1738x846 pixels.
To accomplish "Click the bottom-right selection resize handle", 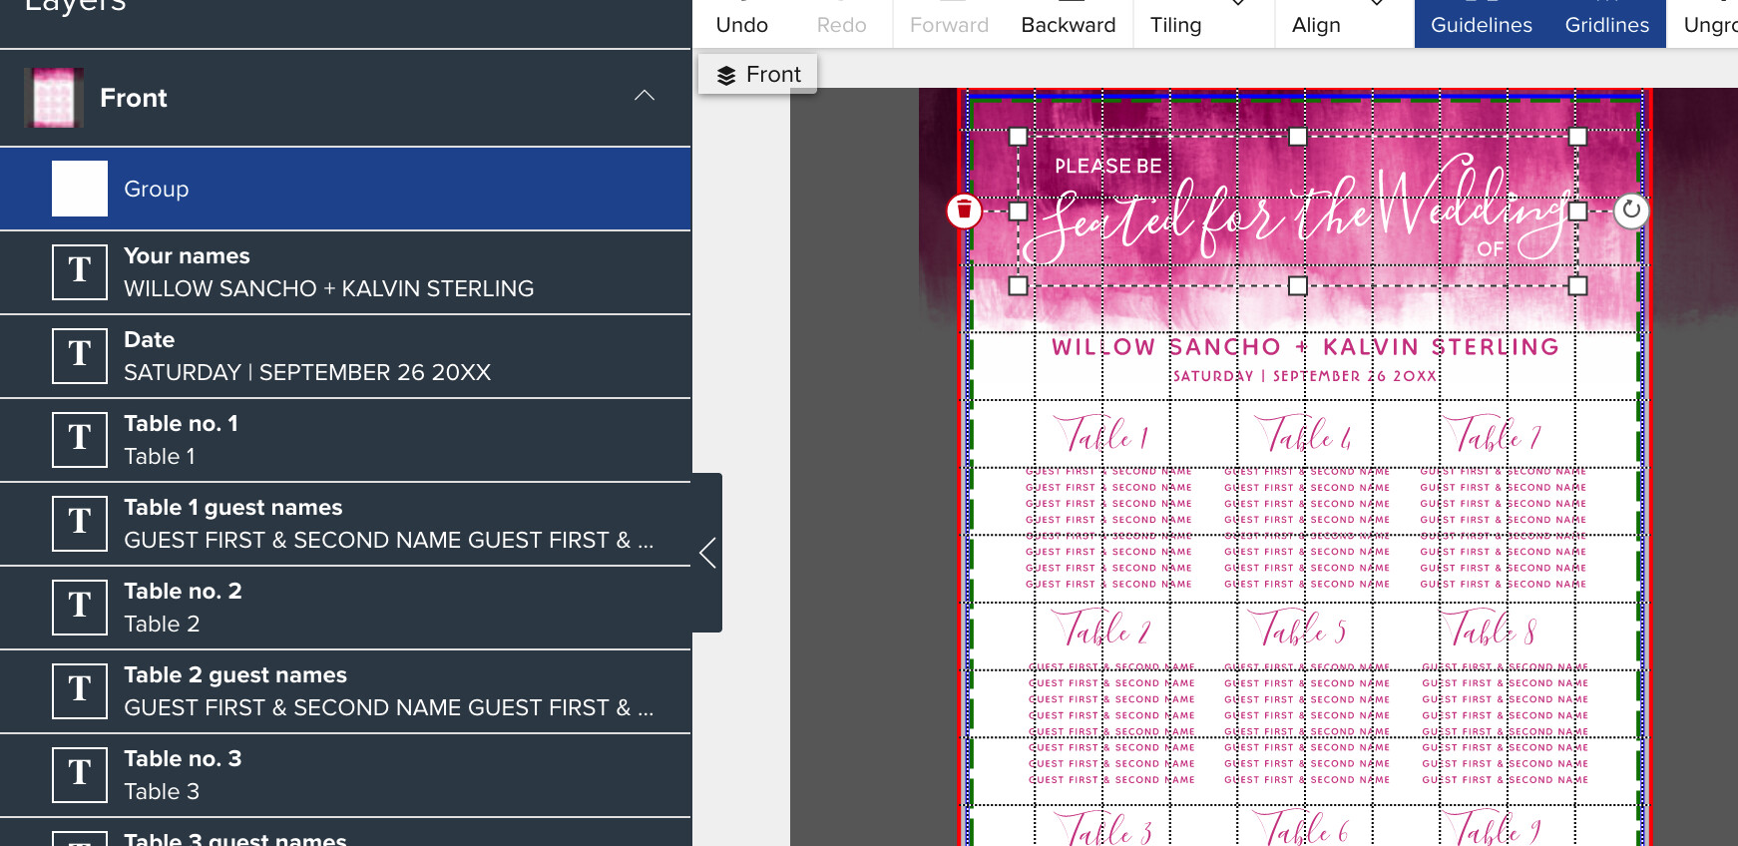I will point(1577,286).
